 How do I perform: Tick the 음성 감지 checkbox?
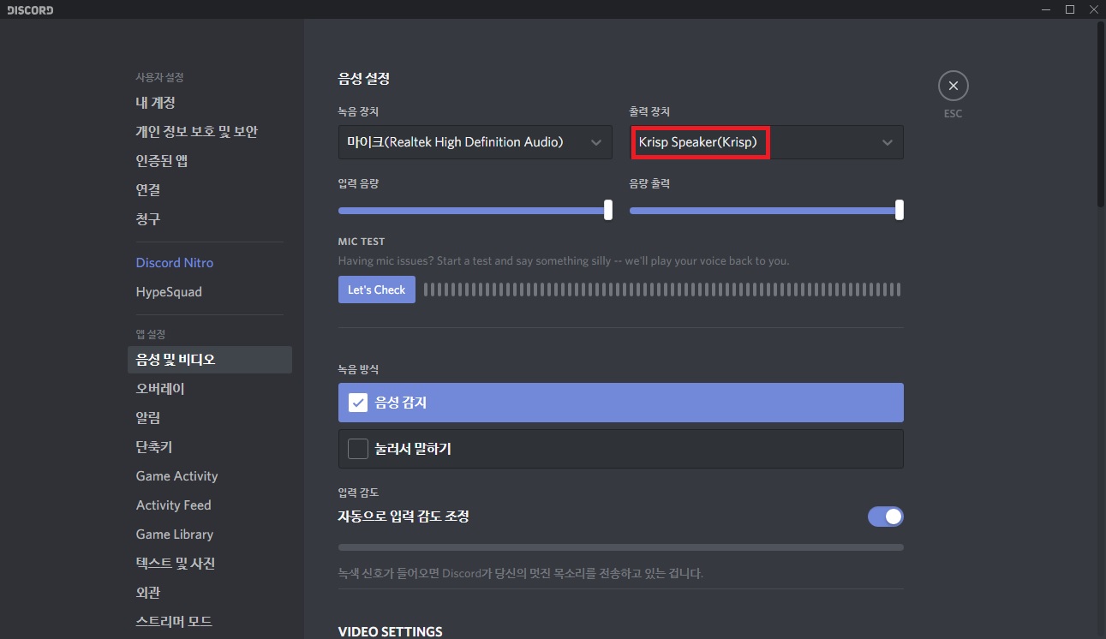tap(358, 403)
